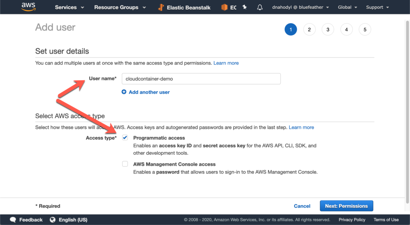This screenshot has width=410, height=225.
Task: Click the globe language icon
Action: [x=52, y=220]
